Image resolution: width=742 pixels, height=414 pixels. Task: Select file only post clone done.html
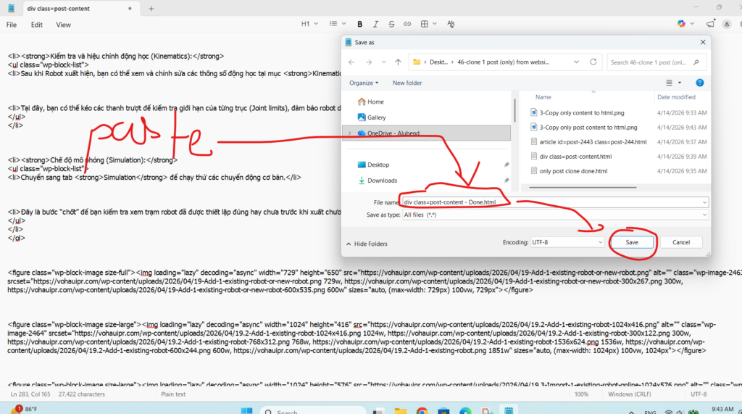[573, 171]
